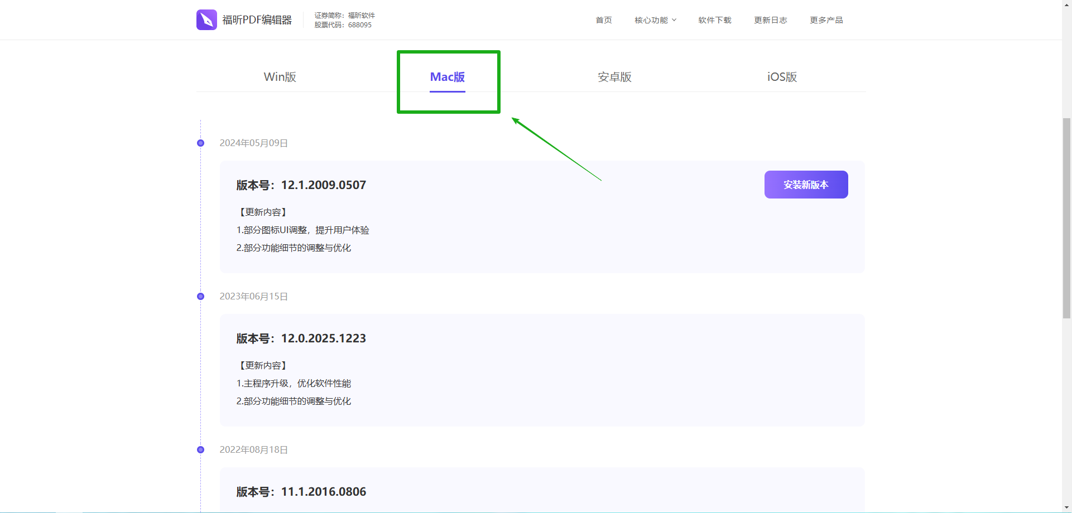Click the vertical scrollbar thumb
The width and height of the screenshot is (1072, 513).
[x=1066, y=217]
